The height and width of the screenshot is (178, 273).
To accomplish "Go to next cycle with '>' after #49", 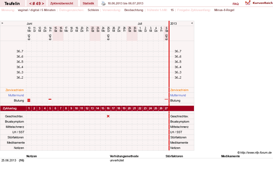I will (x=43, y=4).
